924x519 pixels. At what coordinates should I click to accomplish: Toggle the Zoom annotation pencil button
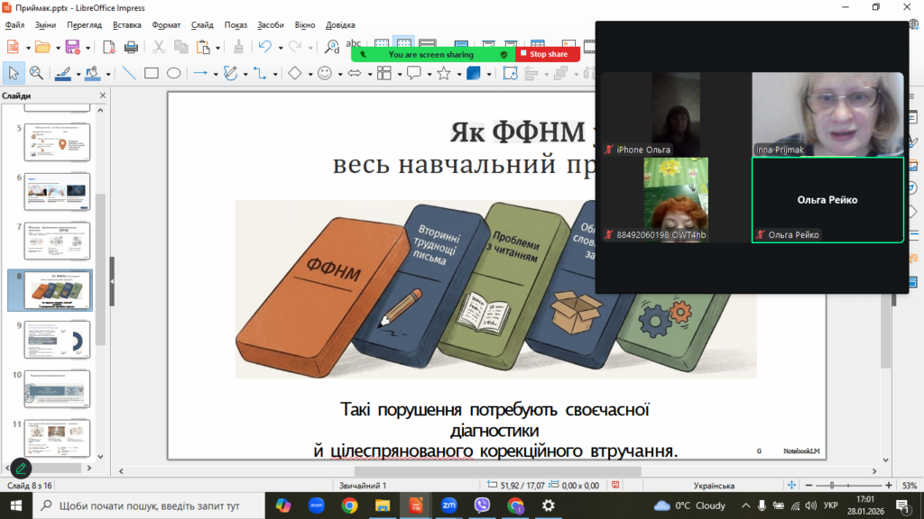[x=20, y=468]
